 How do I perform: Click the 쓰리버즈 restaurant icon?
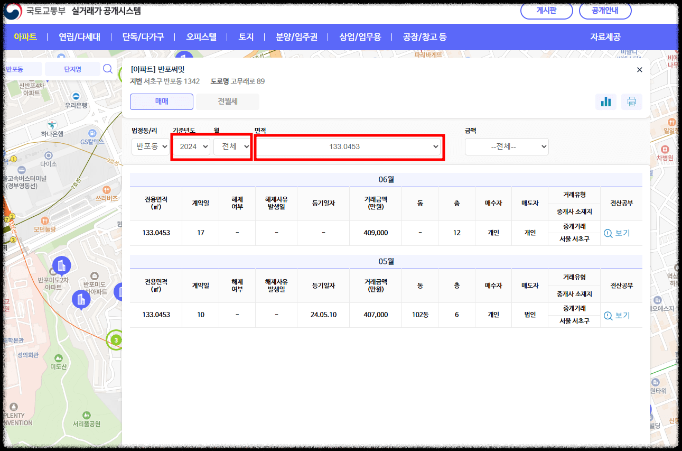[107, 189]
